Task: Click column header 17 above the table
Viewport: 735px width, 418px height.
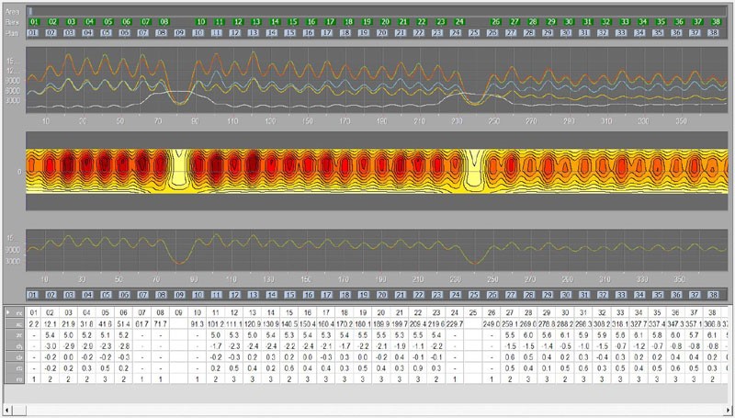Action: 329,295
